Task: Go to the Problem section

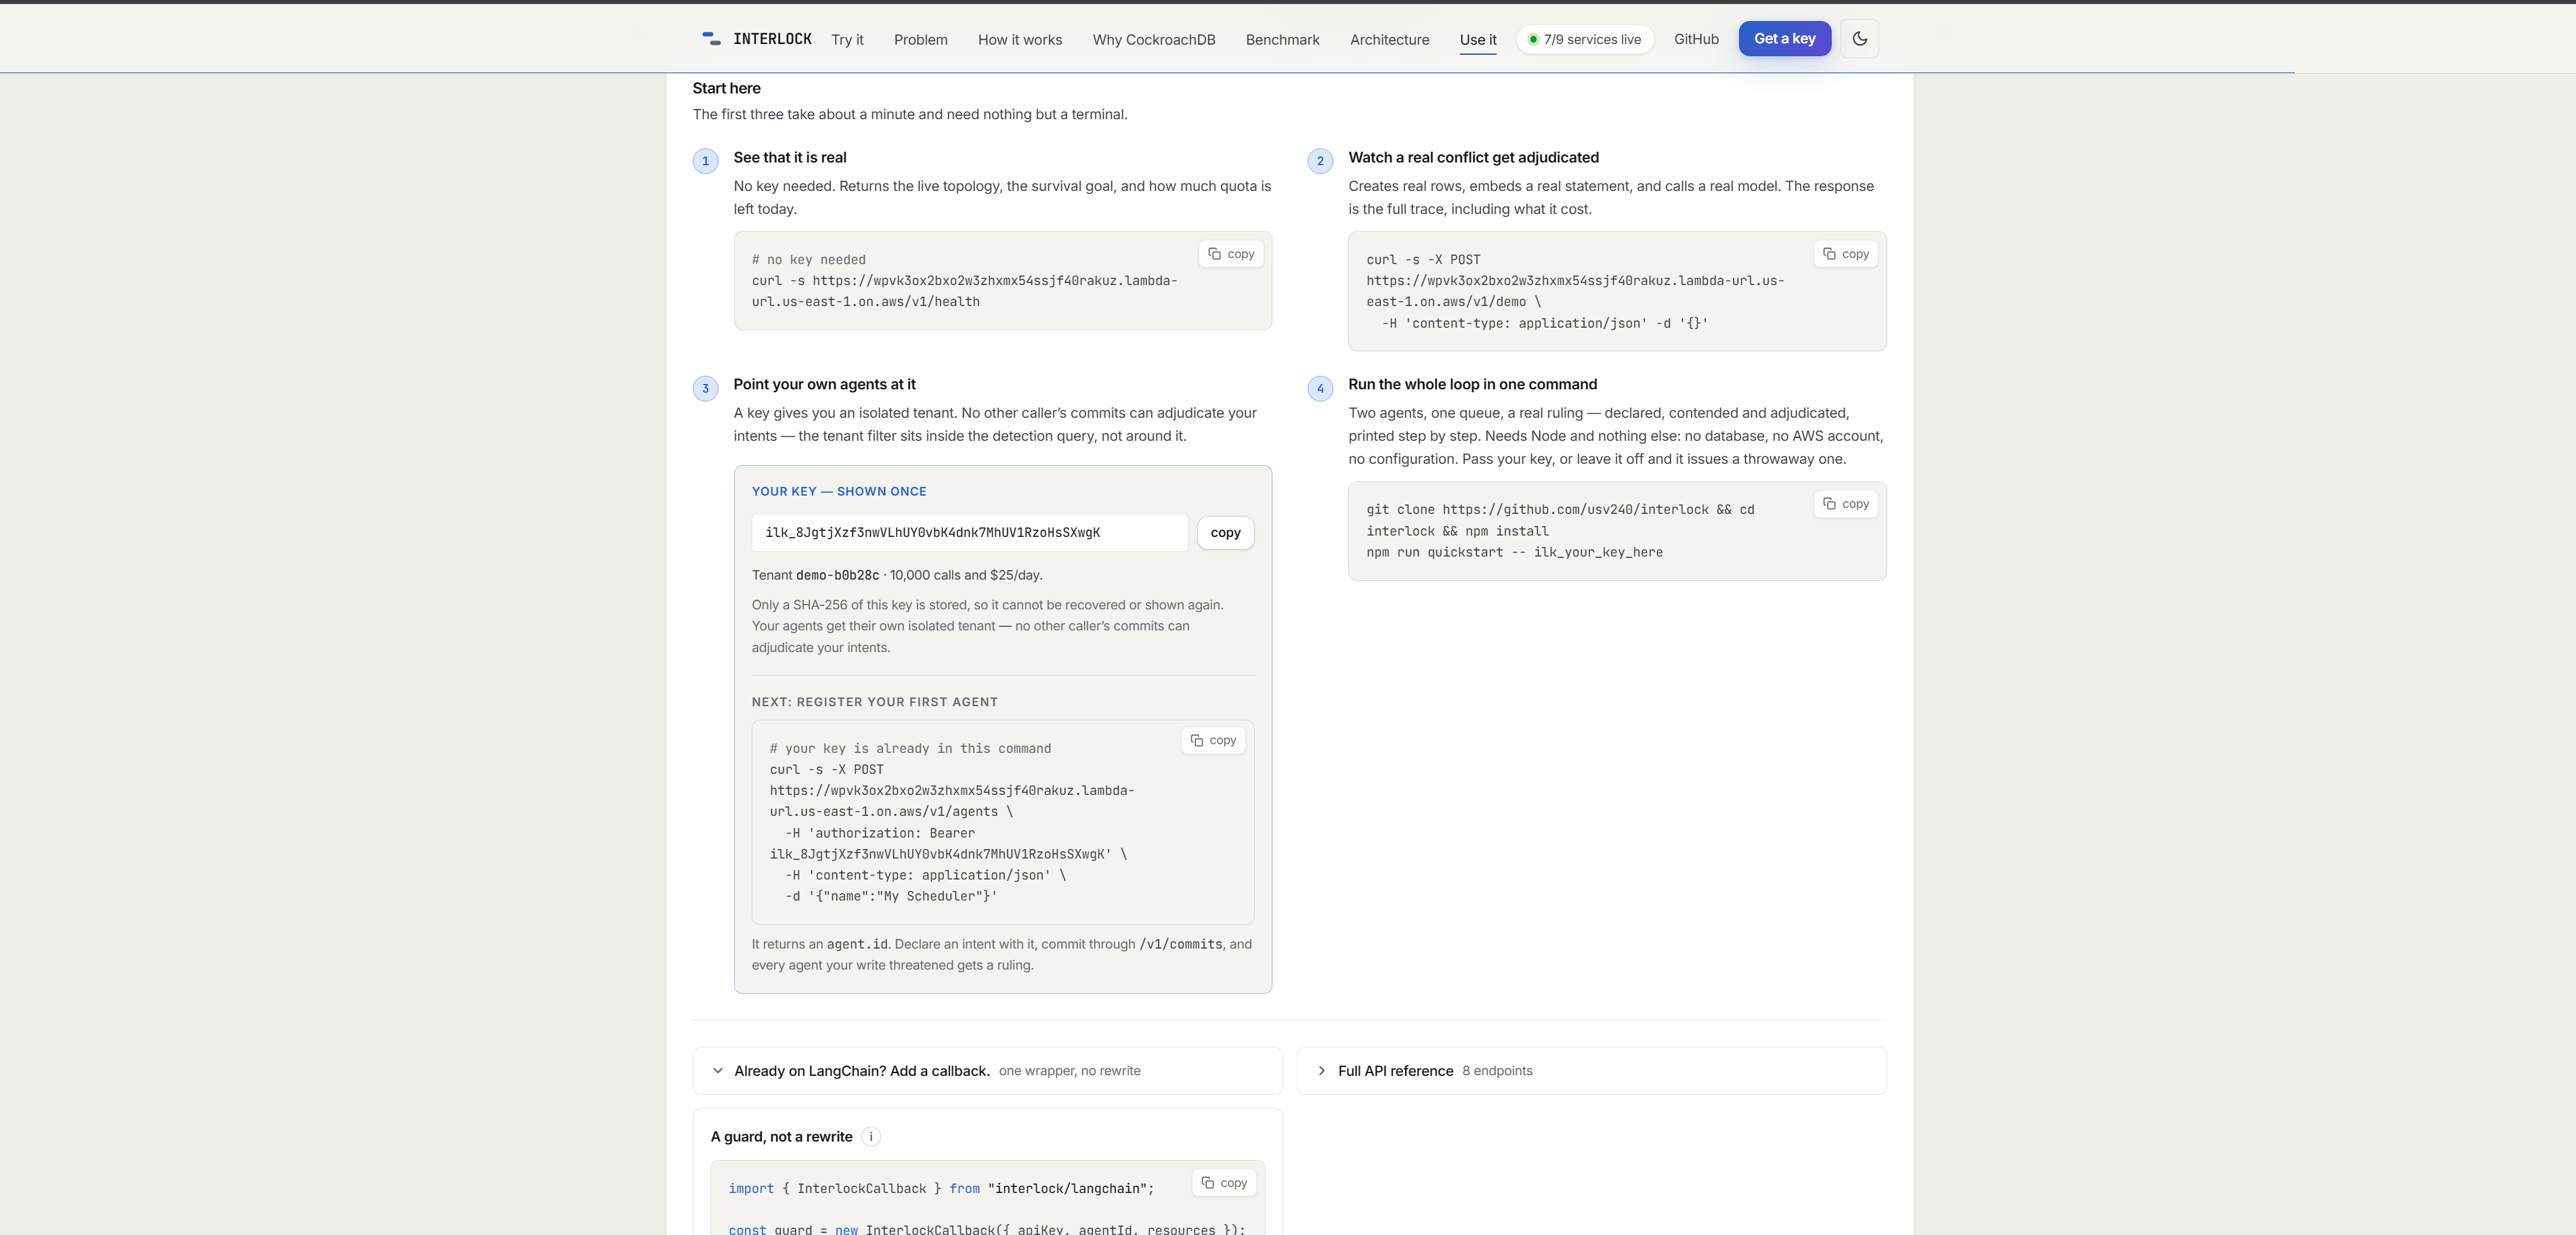Action: 920,40
